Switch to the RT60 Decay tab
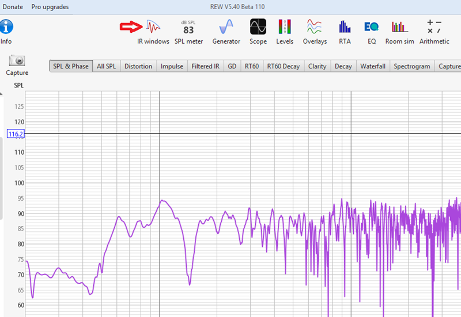The image size is (461, 317). pyautogui.click(x=284, y=66)
